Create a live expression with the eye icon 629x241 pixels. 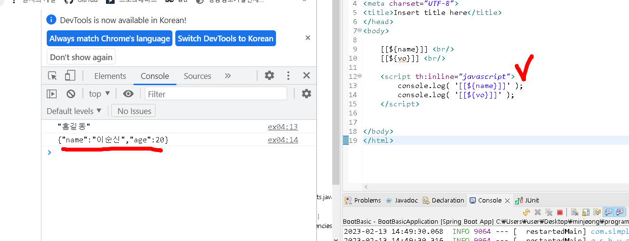coord(128,94)
